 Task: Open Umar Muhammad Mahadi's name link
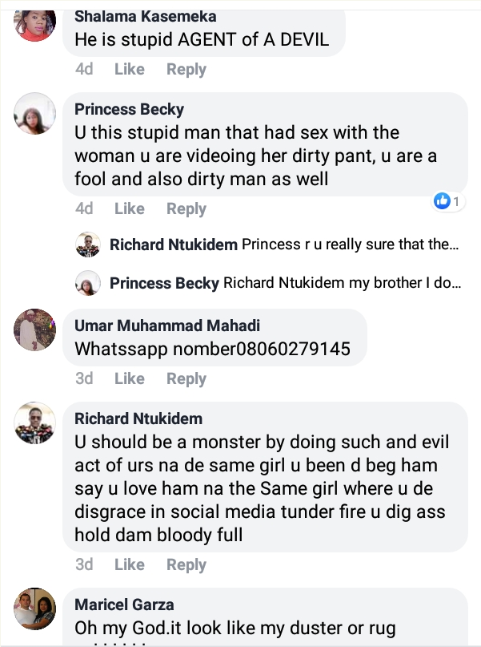[x=167, y=326]
